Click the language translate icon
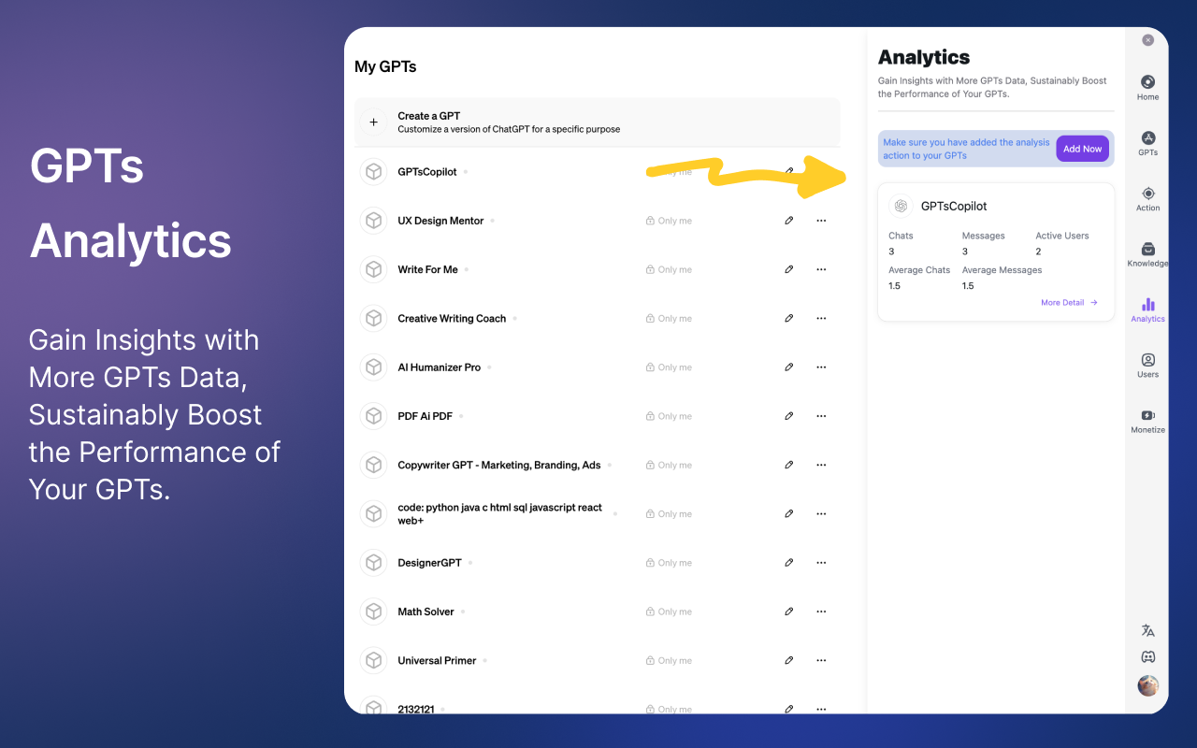The image size is (1197, 748). (x=1147, y=631)
